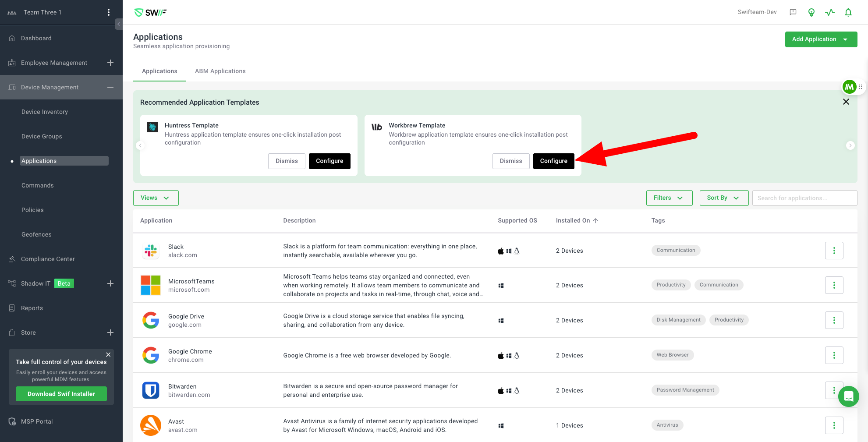Image resolution: width=868 pixels, height=442 pixels.
Task: Open the green chat support bubble
Action: [x=848, y=396]
